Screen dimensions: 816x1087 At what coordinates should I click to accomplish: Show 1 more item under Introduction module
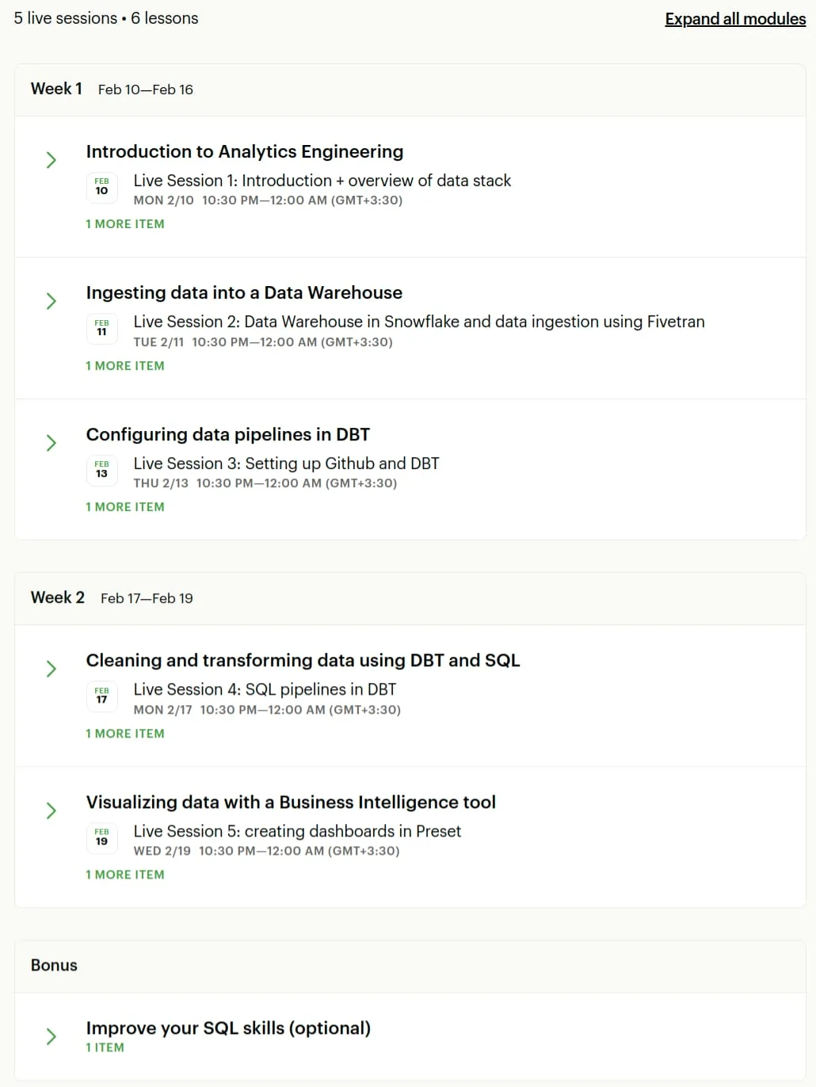click(x=125, y=224)
